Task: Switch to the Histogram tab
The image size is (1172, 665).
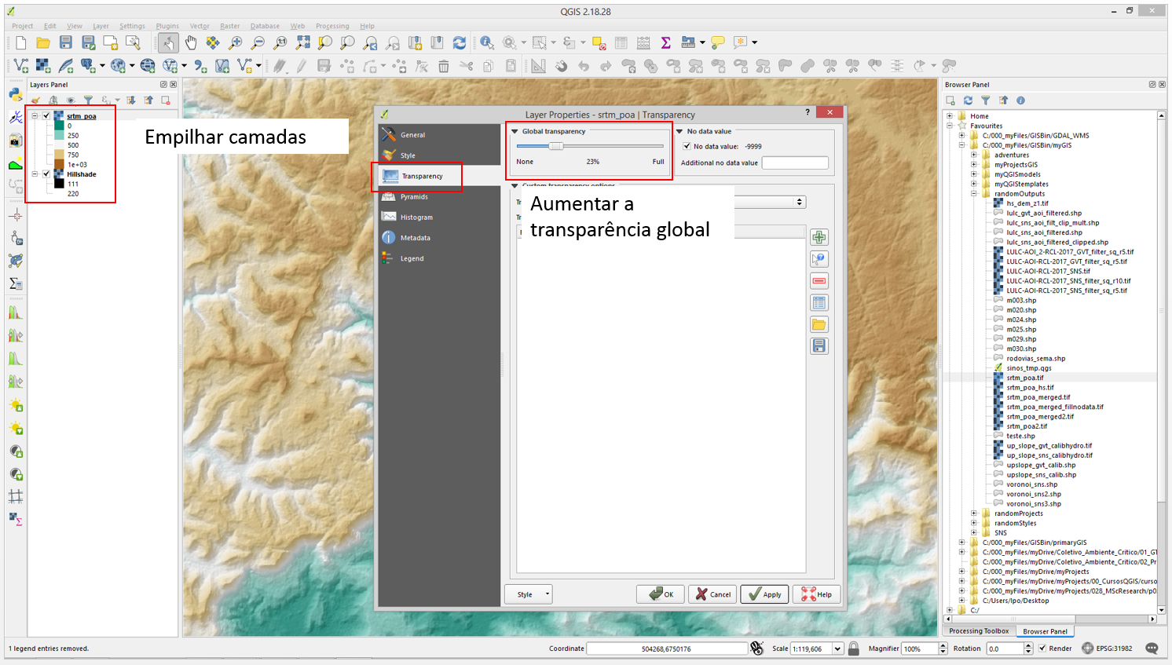Action: [x=416, y=217]
